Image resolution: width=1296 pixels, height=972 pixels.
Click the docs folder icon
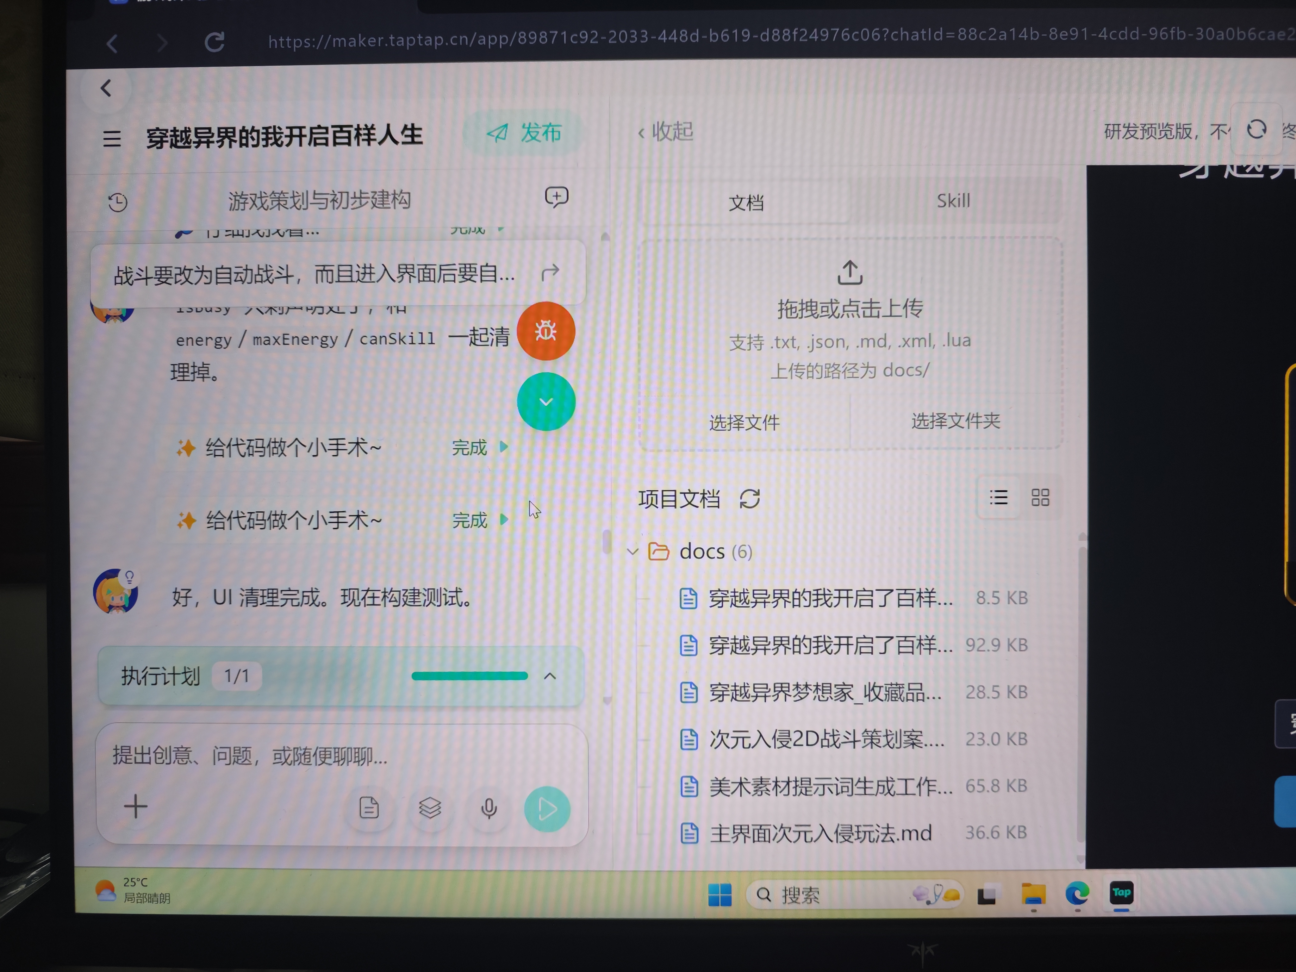(x=658, y=551)
